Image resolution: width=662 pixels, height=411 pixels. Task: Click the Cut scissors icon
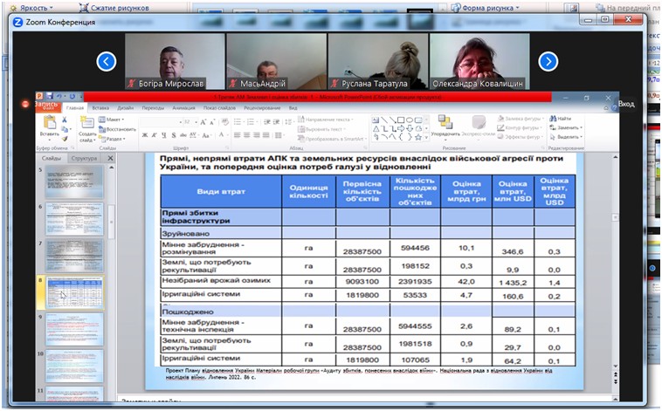tap(65, 120)
